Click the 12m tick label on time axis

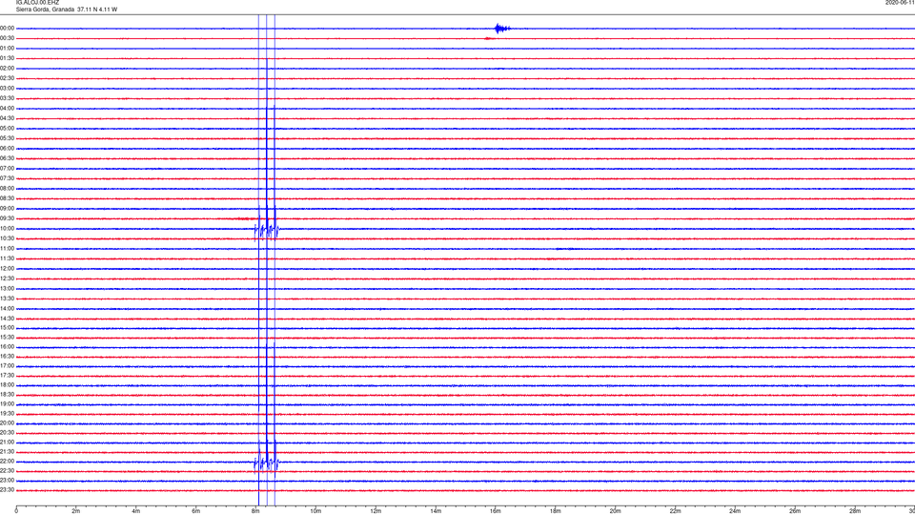[x=376, y=511]
